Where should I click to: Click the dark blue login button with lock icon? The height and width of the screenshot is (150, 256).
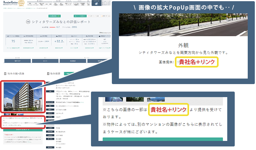[96, 3]
